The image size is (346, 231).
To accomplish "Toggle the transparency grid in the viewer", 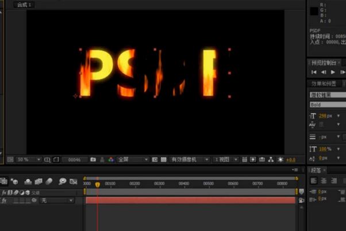I will [164, 160].
